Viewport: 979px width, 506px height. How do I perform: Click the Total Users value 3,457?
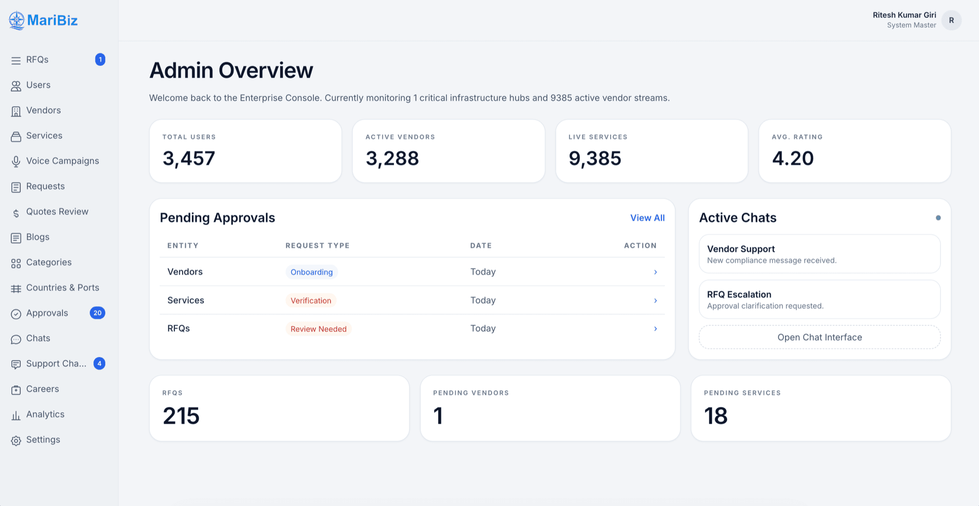189,158
